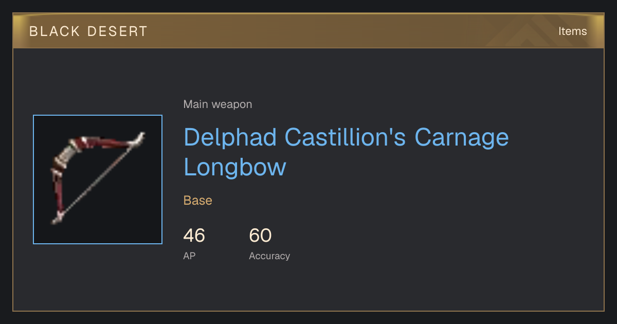Open Delphad Castillion's Carnage Longbow title link
Image resolution: width=617 pixels, height=324 pixels.
346,152
